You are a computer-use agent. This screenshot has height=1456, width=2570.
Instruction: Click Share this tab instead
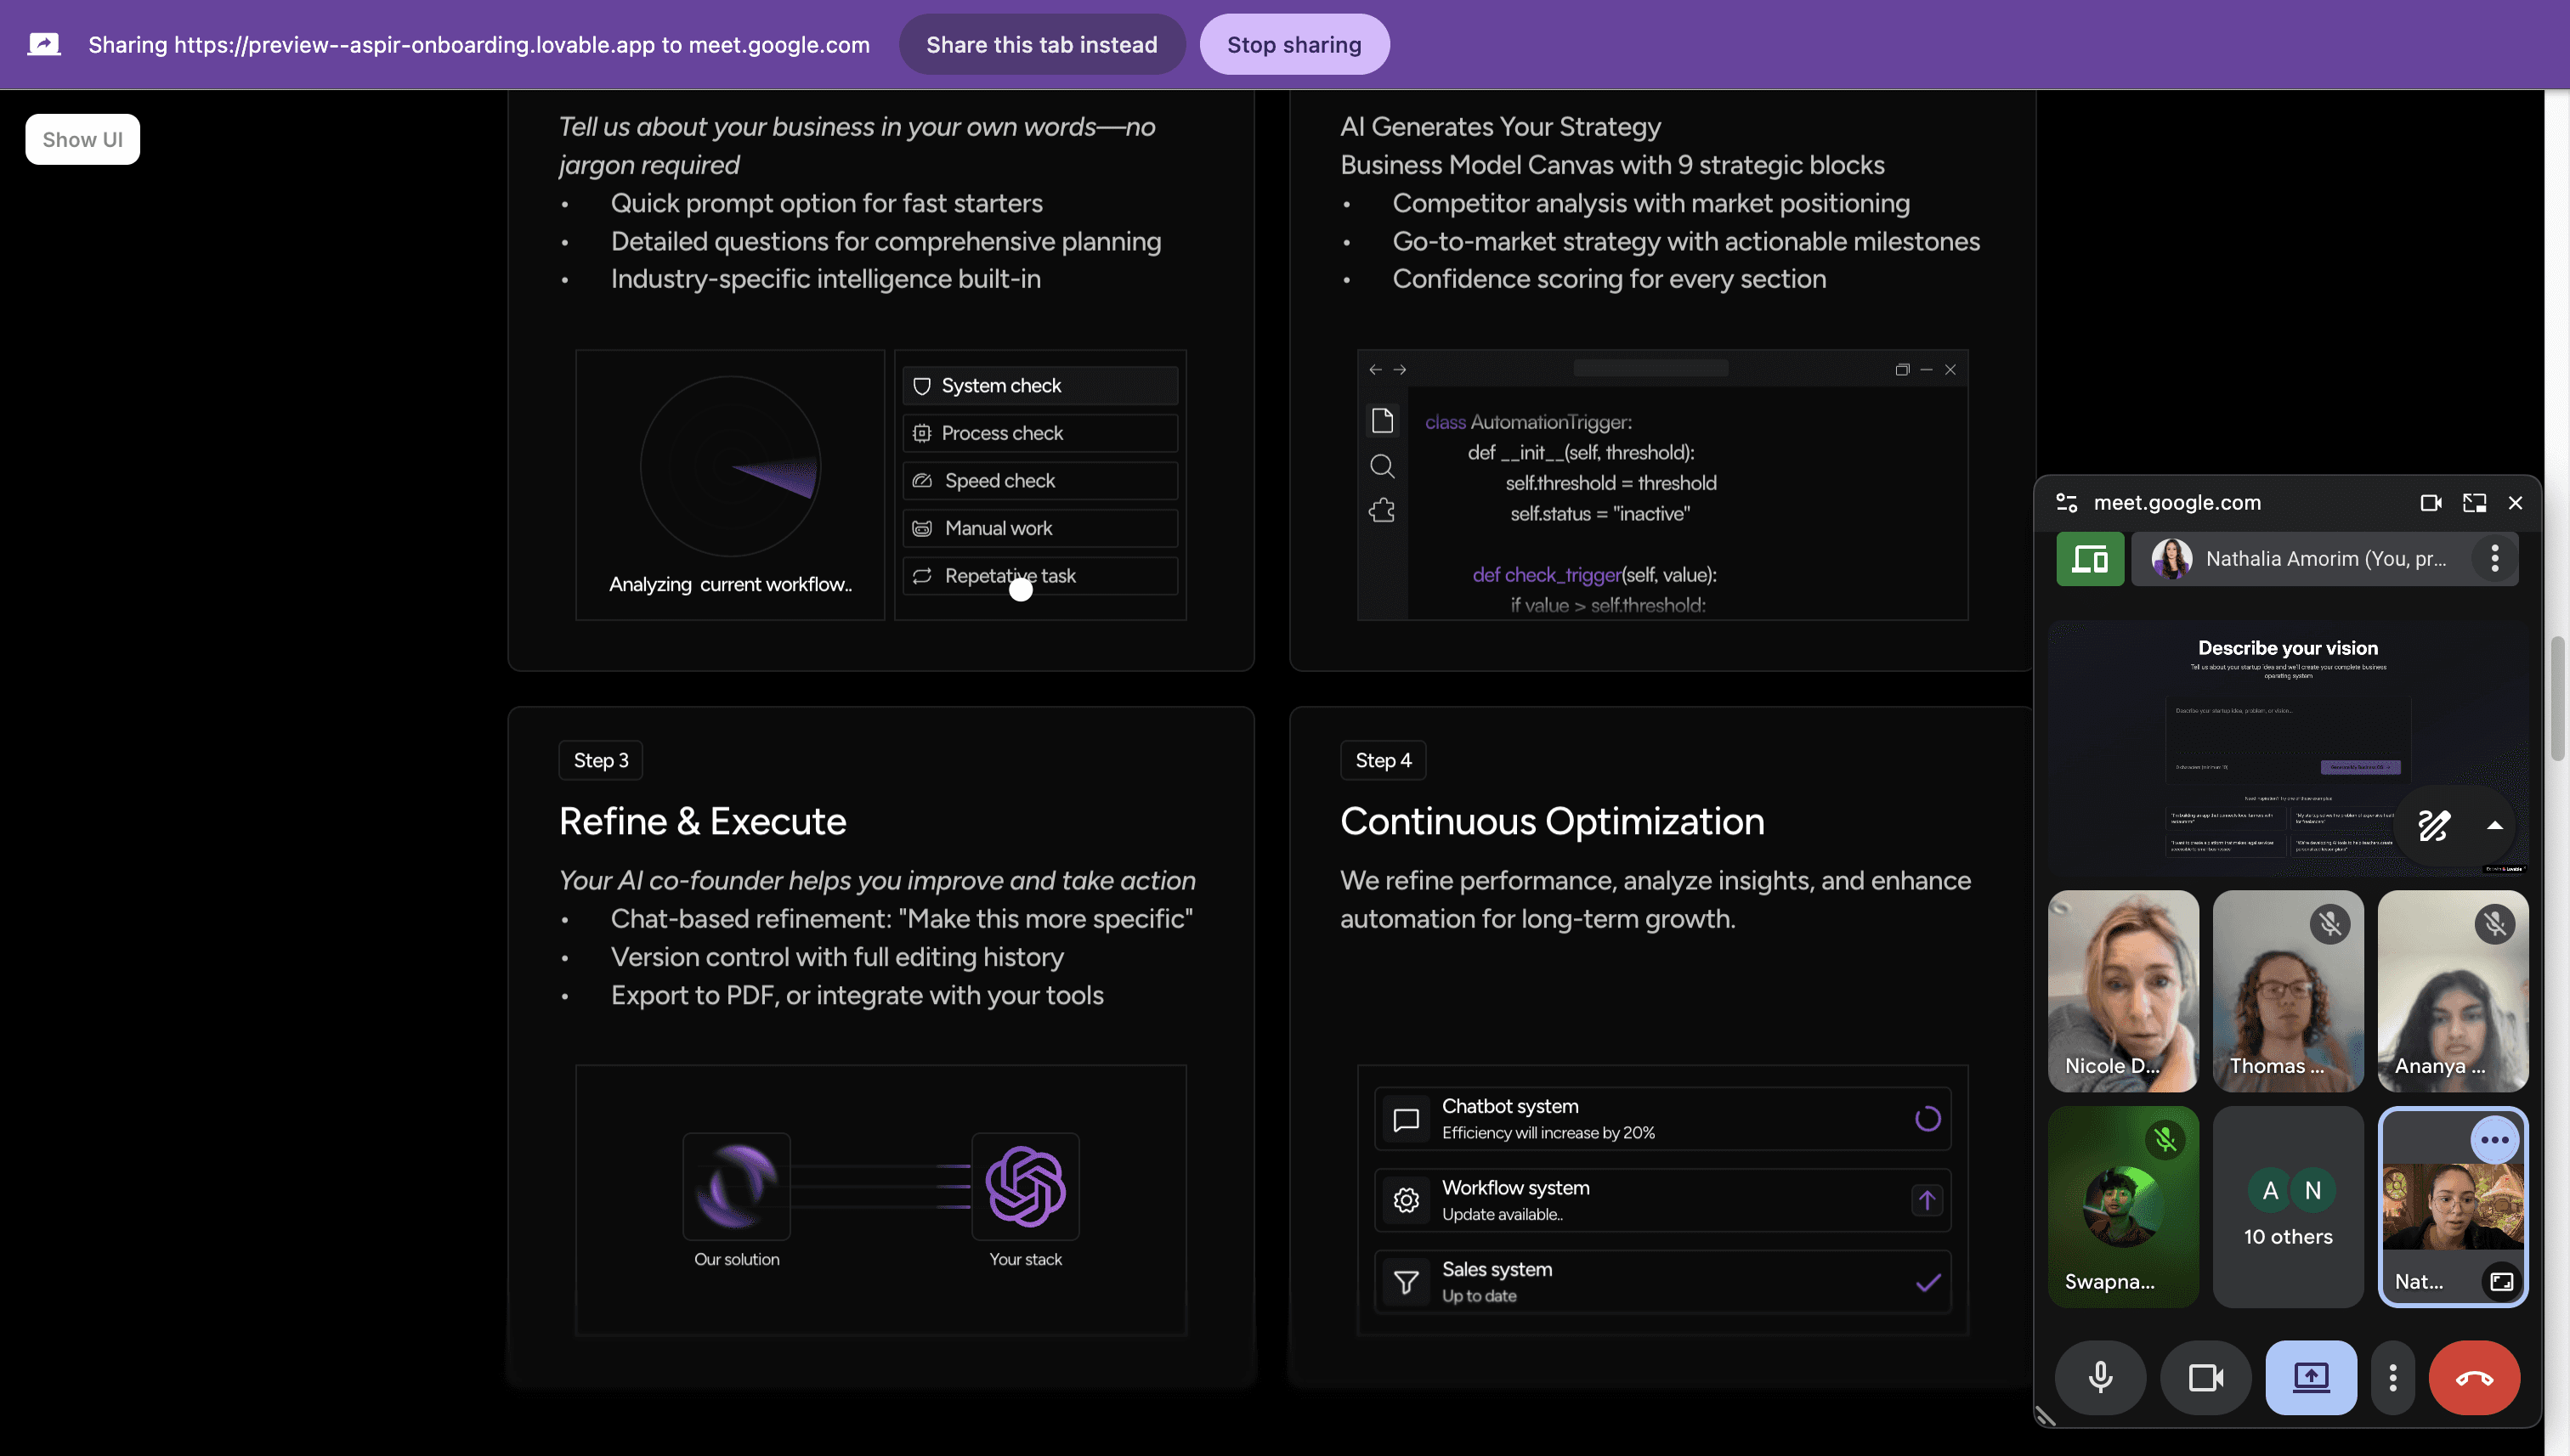click(1041, 44)
